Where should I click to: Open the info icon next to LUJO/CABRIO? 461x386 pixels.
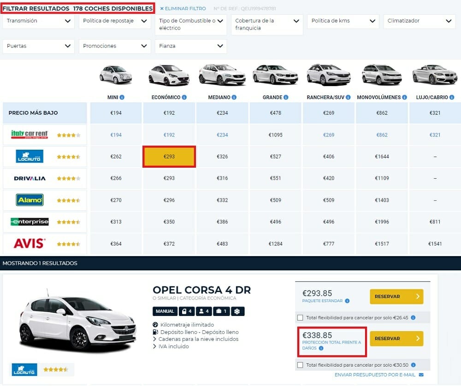tap(452, 97)
